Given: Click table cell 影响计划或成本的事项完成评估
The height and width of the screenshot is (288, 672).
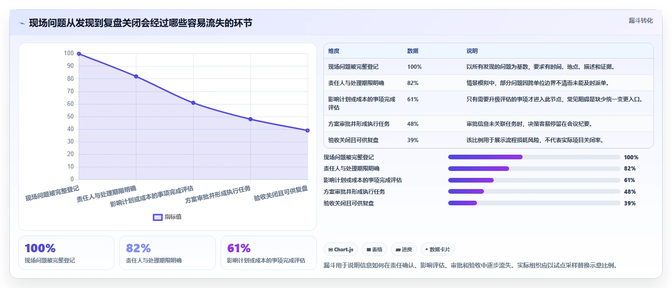Looking at the screenshot, I should pyautogui.click(x=362, y=103).
